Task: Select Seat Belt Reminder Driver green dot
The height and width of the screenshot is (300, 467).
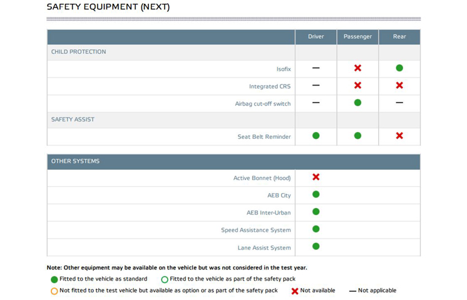Action: pos(316,136)
